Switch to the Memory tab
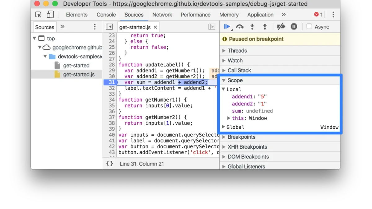Image resolution: width=372 pixels, height=209 pixels. point(229,15)
